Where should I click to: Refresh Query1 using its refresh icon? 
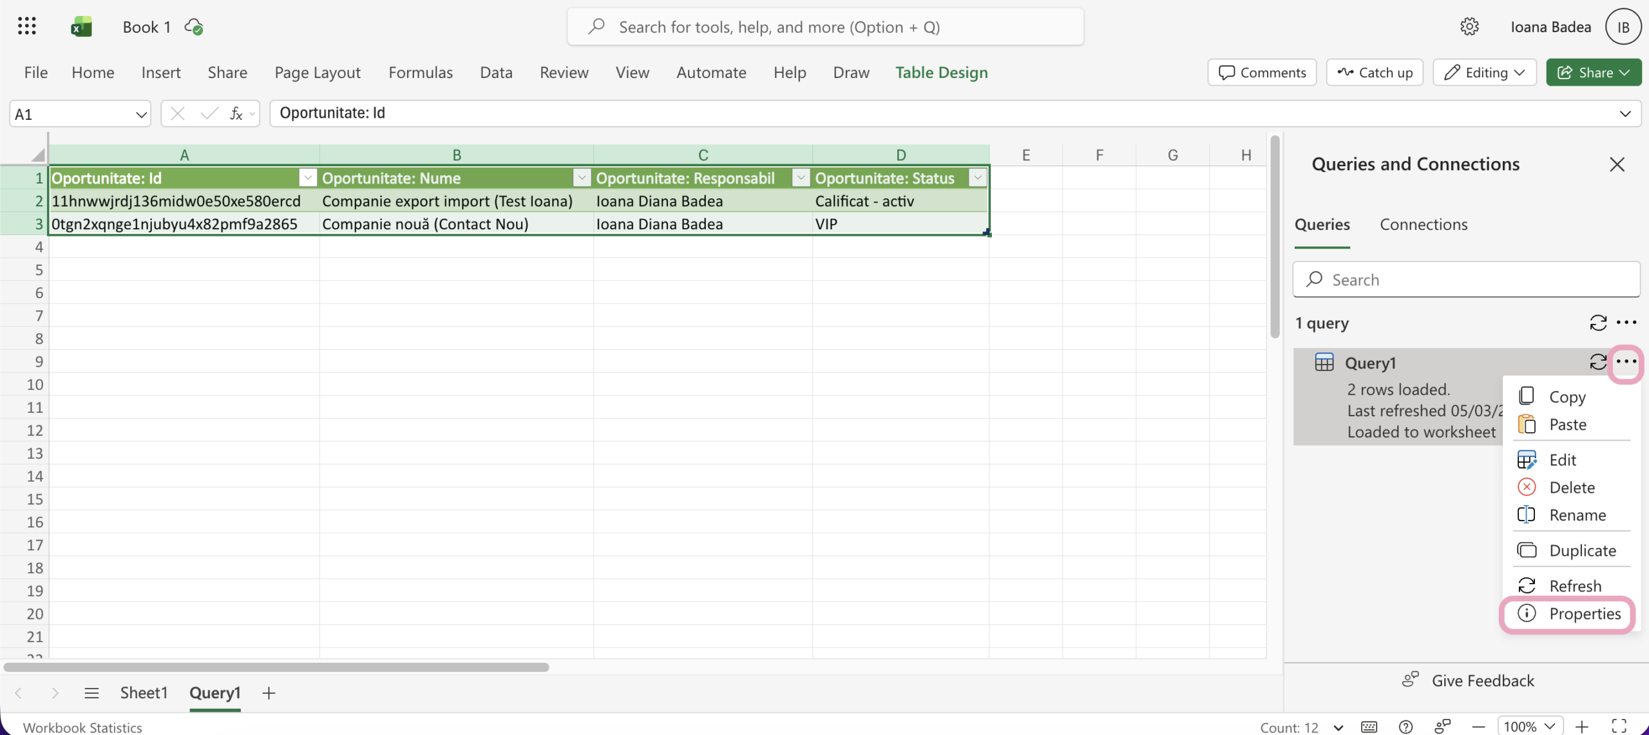pos(1597,362)
